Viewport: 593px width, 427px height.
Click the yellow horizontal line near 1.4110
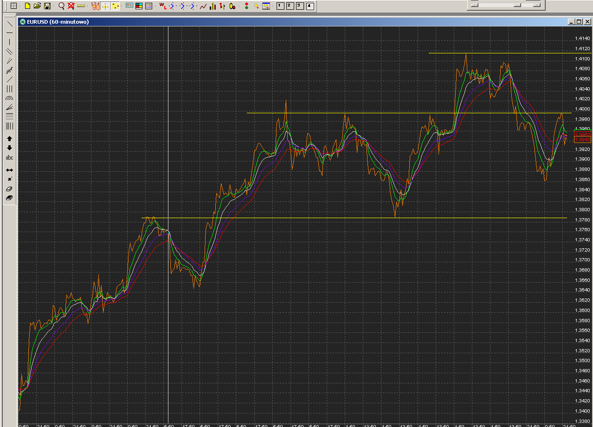coord(510,53)
